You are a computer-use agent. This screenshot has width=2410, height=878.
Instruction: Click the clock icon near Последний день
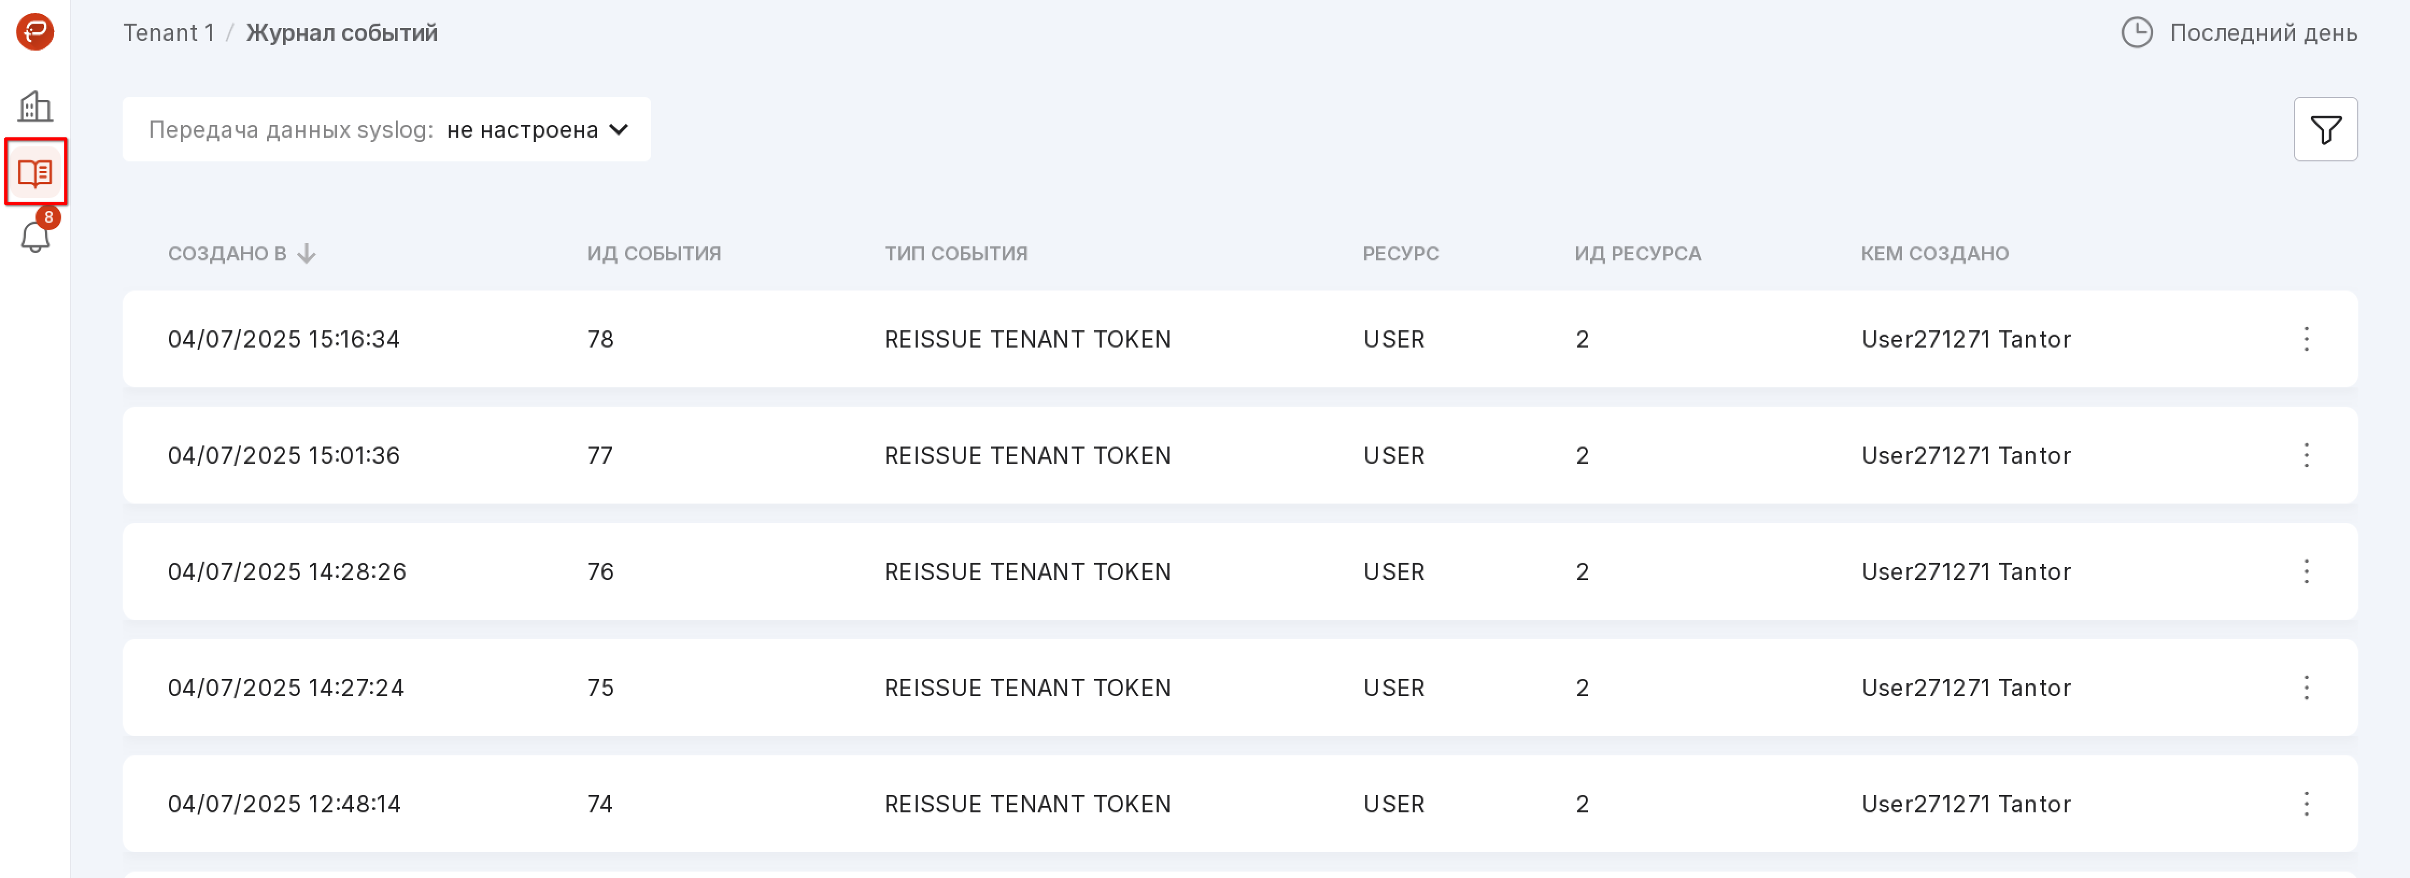coord(2136,33)
